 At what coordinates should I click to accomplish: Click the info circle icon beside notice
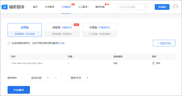click(9, 43)
